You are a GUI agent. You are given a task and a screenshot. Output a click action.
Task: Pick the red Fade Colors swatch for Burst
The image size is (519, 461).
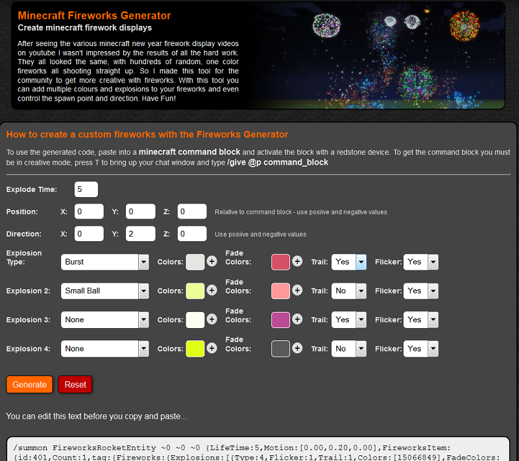point(280,262)
